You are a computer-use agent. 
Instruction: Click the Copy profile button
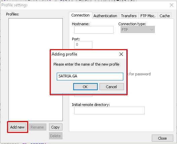click(55, 127)
